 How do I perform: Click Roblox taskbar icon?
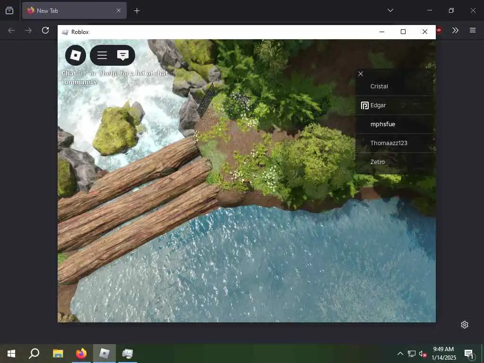point(104,354)
